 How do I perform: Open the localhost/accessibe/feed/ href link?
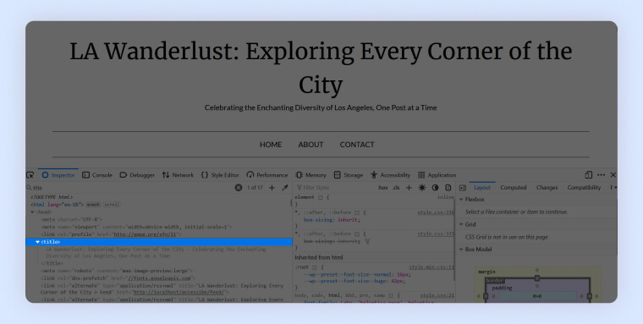point(179,293)
